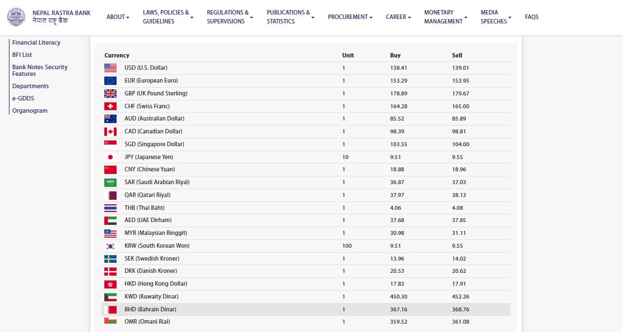Expand the Publications & Statistics dropdown

pyautogui.click(x=290, y=17)
